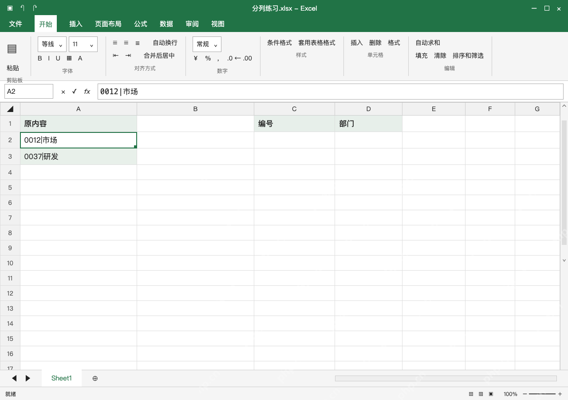The image size is (568, 400).
Task: Open the font size 11 dropdown
Action: tap(83, 44)
